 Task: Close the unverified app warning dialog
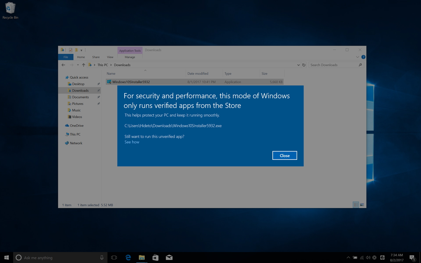point(285,155)
